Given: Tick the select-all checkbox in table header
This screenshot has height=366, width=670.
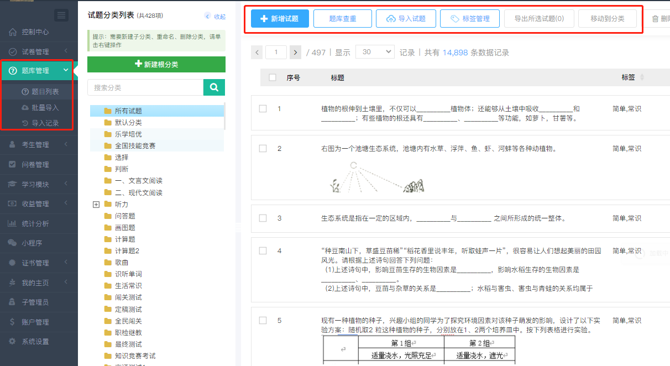Looking at the screenshot, I should [x=273, y=77].
